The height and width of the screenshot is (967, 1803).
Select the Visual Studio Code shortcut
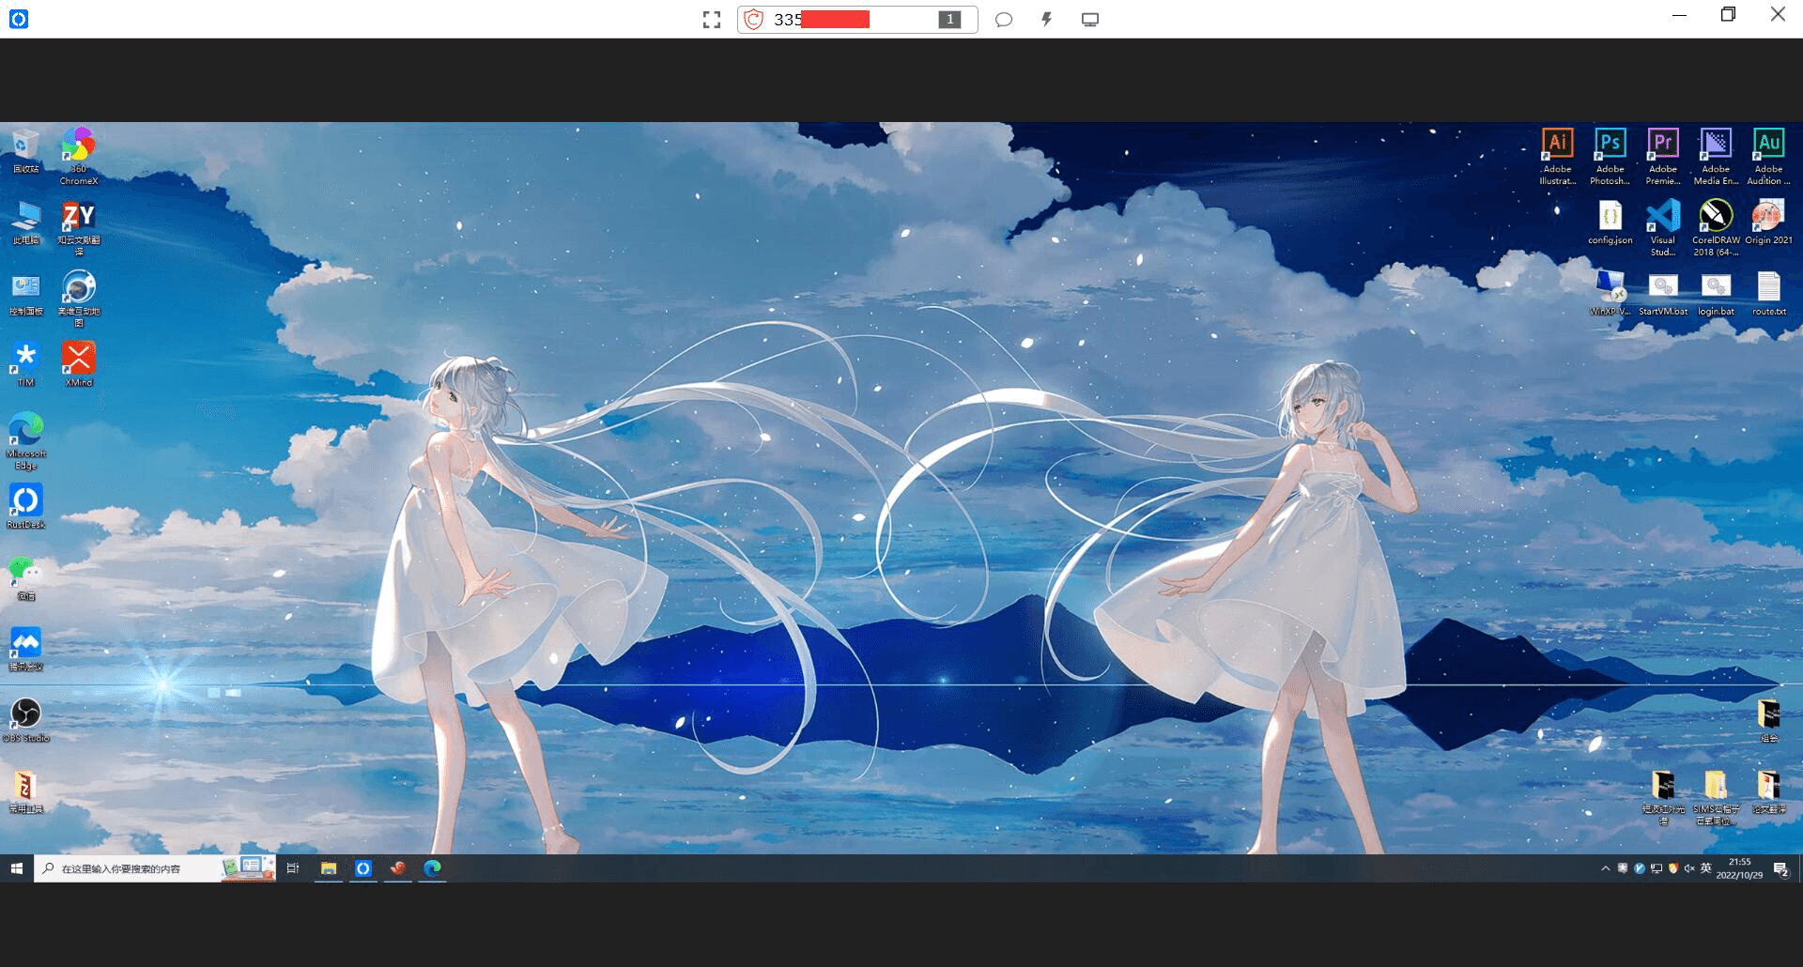(x=1663, y=227)
